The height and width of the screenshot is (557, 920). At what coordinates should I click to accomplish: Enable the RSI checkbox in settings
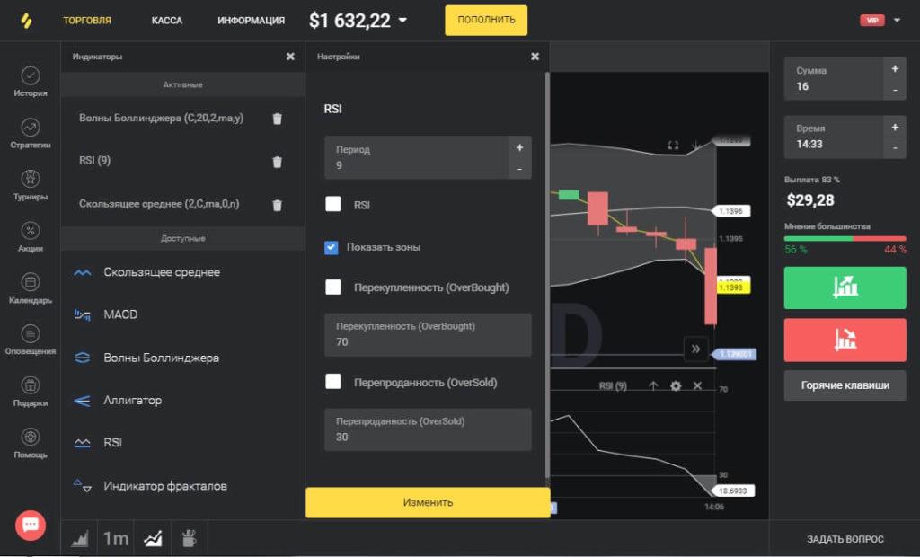[x=333, y=205]
